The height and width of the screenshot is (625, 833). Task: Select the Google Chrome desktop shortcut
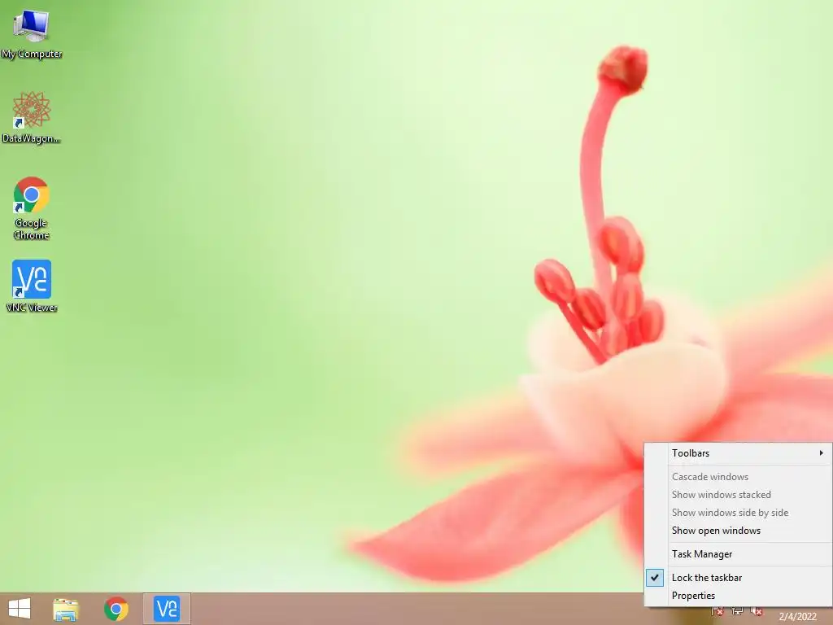point(32,208)
